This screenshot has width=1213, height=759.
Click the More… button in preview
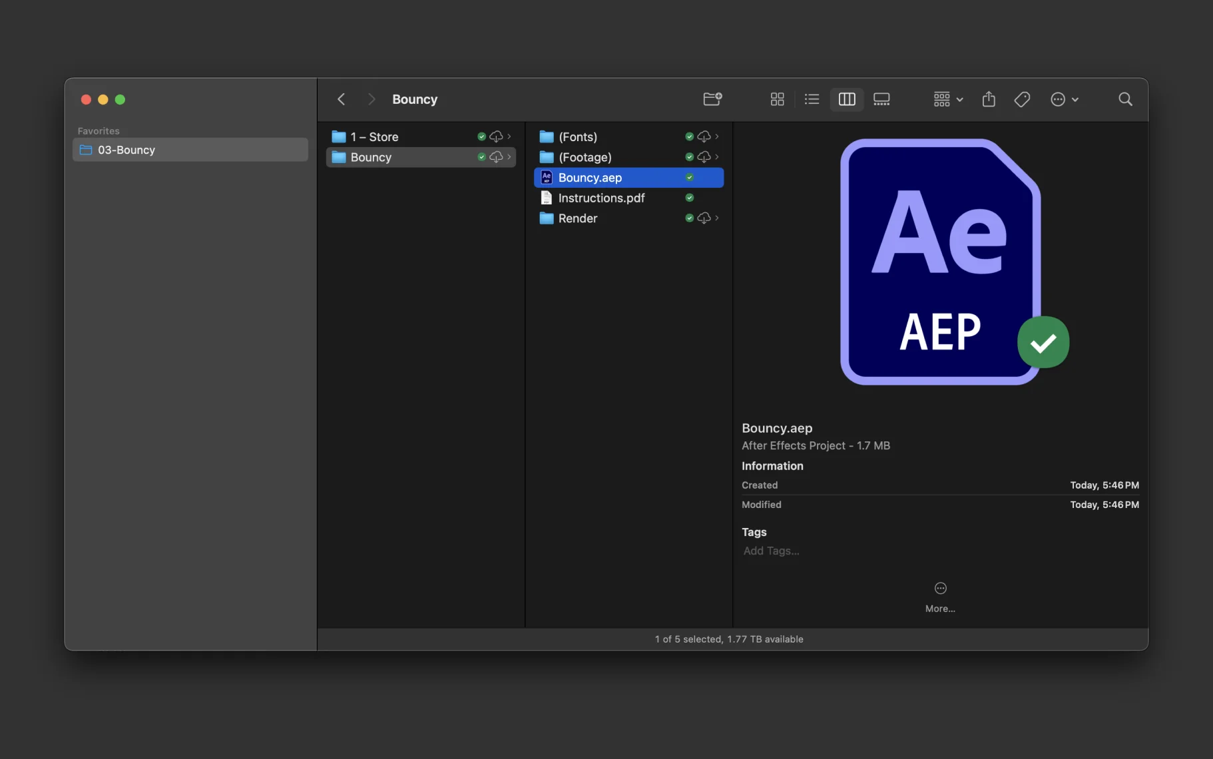(940, 596)
